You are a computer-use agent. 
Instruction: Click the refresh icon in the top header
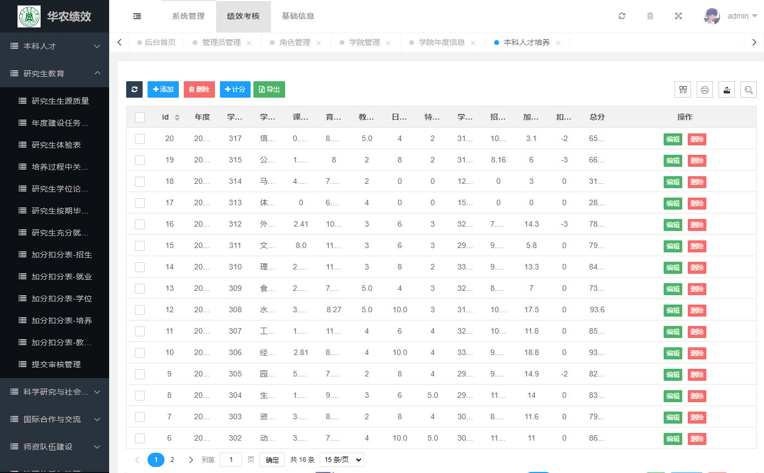click(621, 16)
